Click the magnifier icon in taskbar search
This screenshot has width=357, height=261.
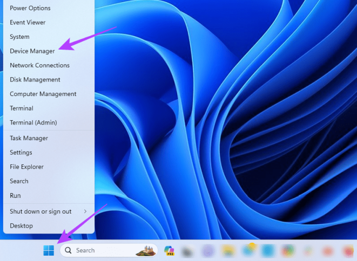tap(69, 250)
